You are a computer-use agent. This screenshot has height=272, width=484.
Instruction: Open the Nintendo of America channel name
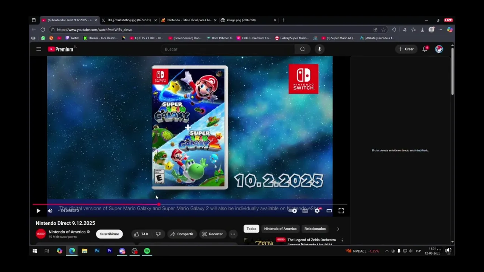(x=67, y=232)
